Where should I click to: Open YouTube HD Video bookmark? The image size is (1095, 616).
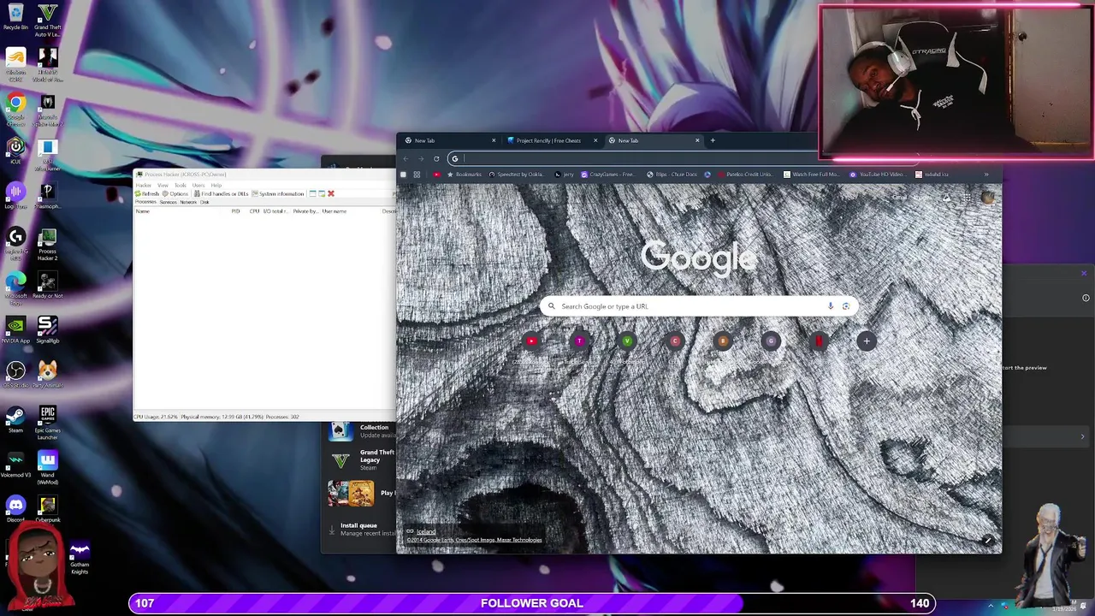click(878, 175)
